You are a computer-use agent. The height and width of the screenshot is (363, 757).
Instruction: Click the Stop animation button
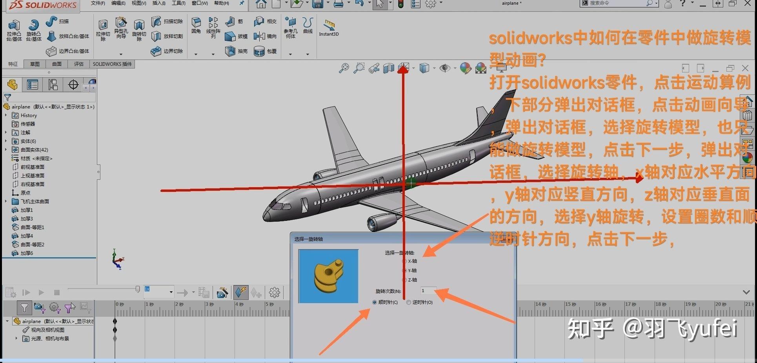click(57, 292)
